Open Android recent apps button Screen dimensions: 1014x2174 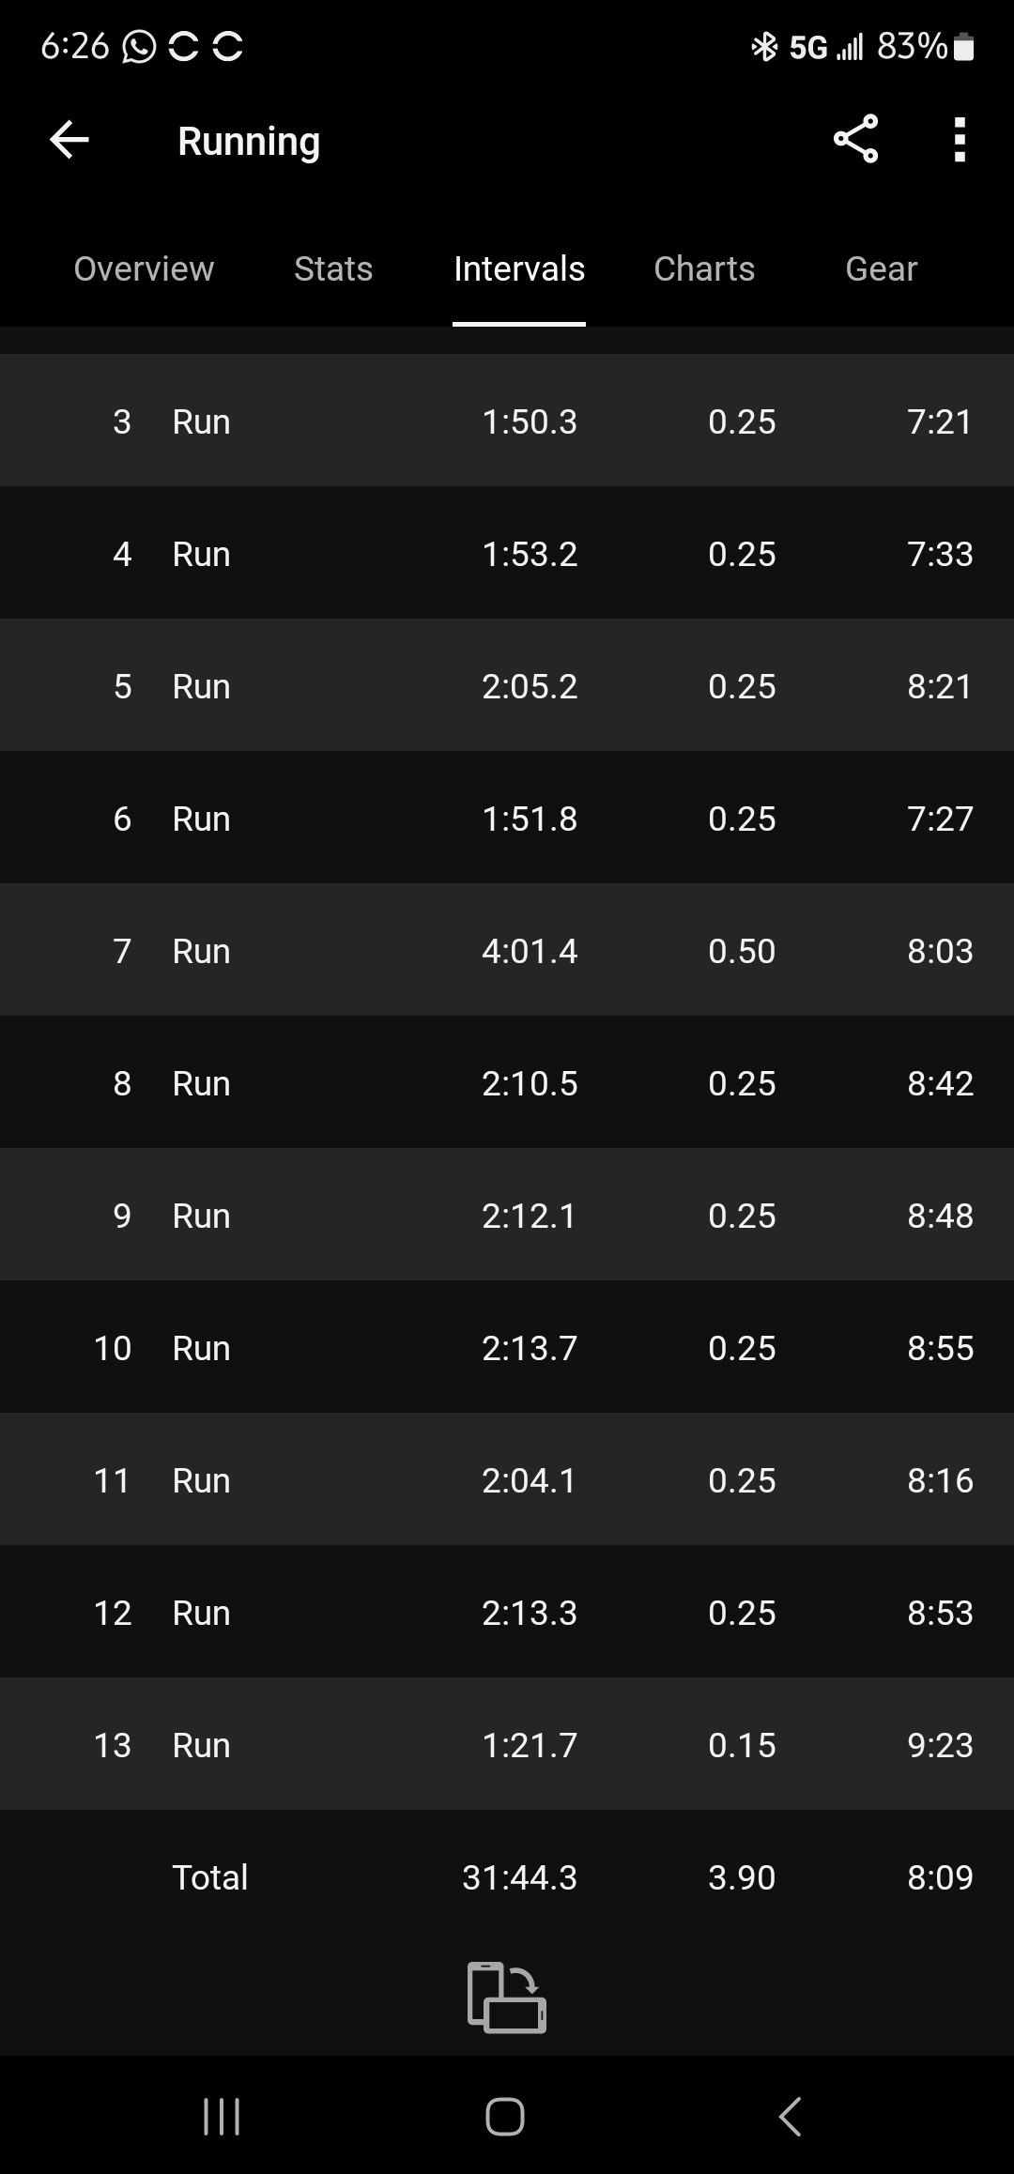[222, 2116]
